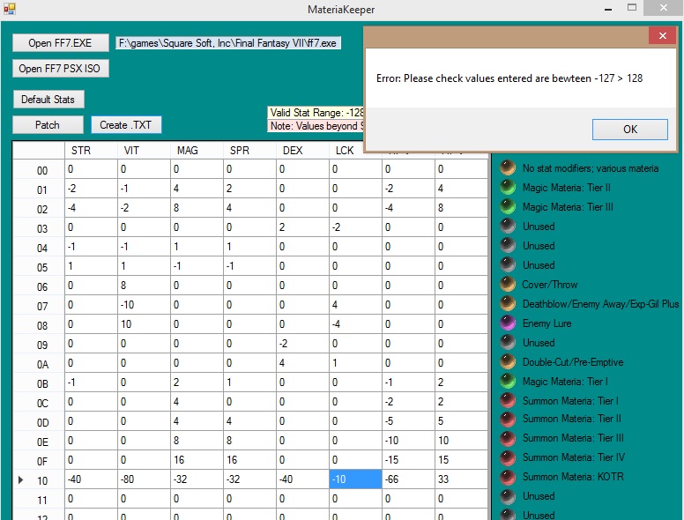This screenshot has width=684, height=520.
Task: Click the DEX column header
Action: pyautogui.click(x=302, y=150)
